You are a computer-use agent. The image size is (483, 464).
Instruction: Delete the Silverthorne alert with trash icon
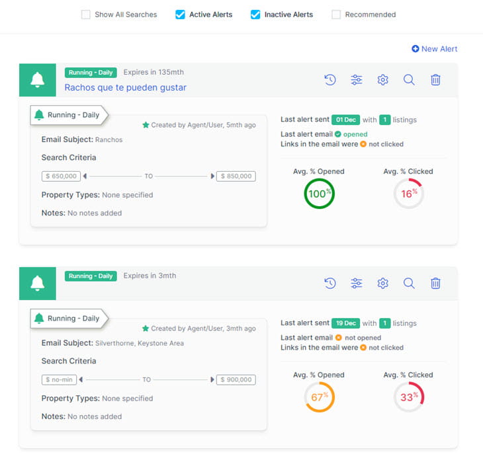point(435,284)
